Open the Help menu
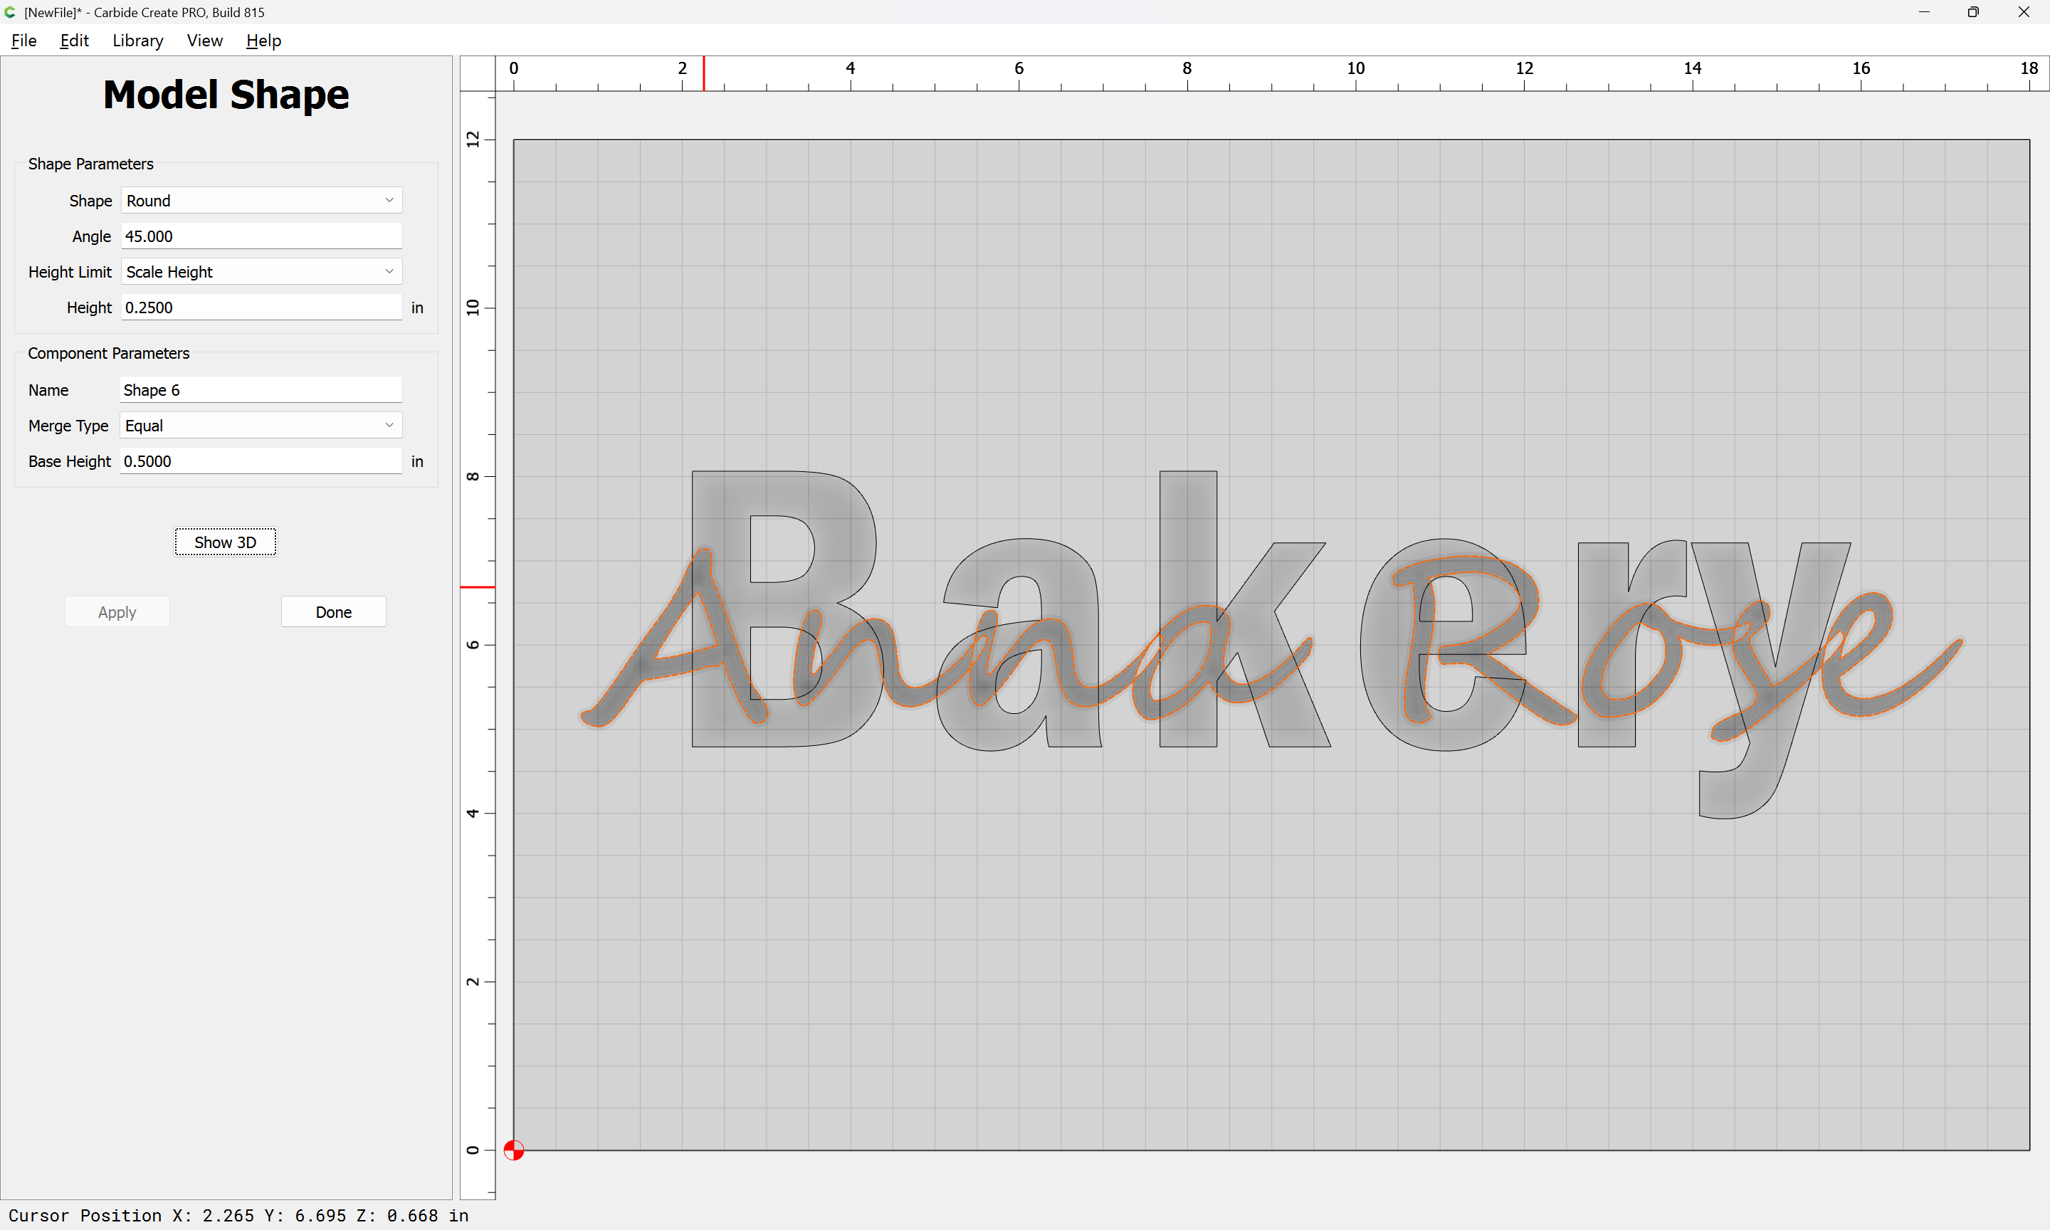 263,41
